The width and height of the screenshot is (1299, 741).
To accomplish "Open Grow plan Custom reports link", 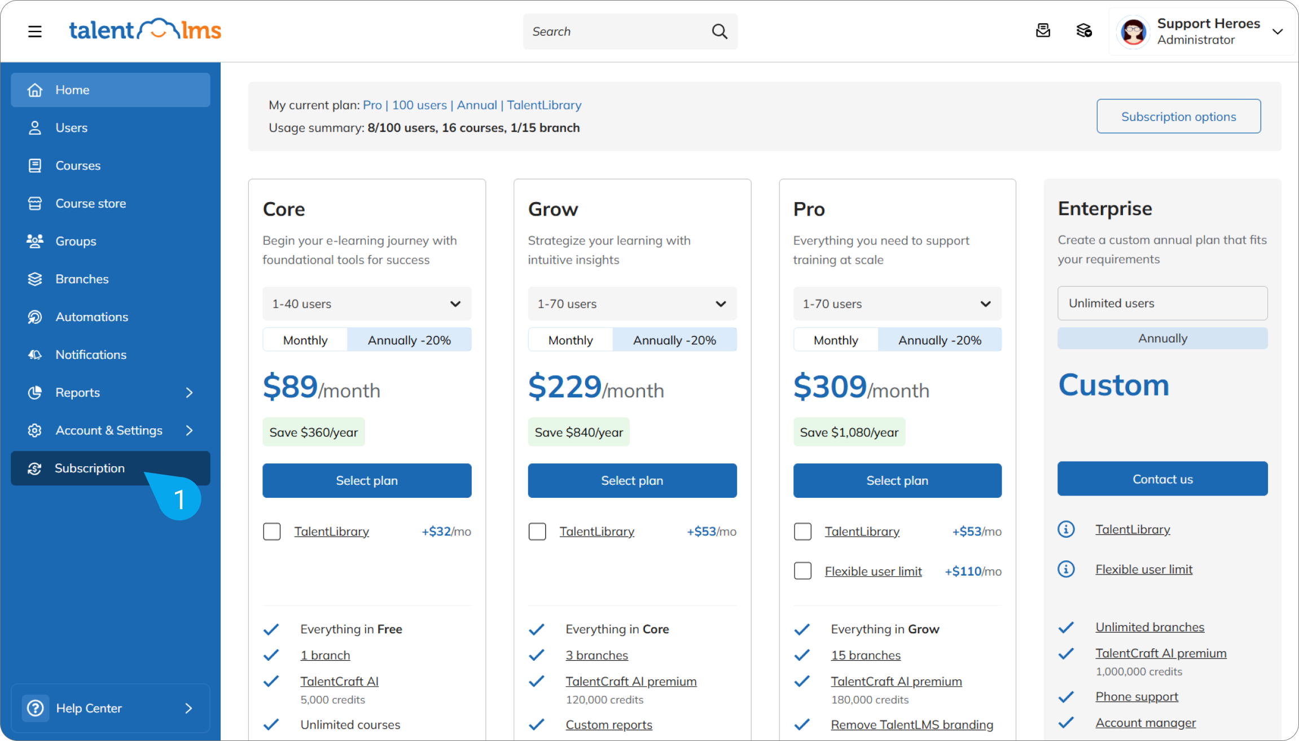I will 609,725.
